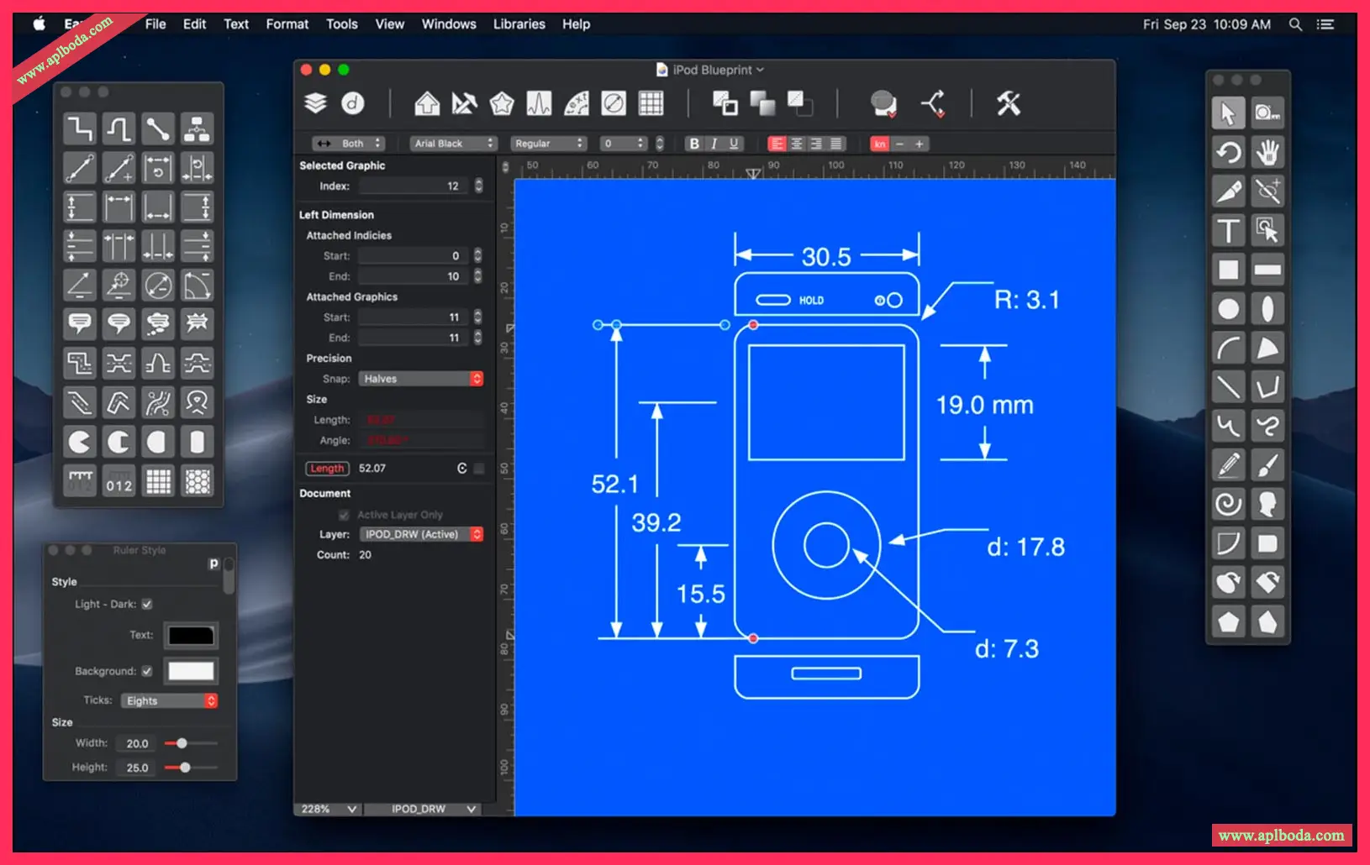Select the circle shape tool
1370x865 pixels.
1228,309
